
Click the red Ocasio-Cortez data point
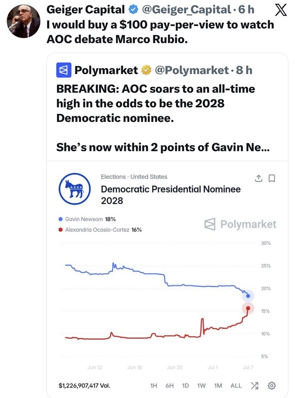[248, 308]
